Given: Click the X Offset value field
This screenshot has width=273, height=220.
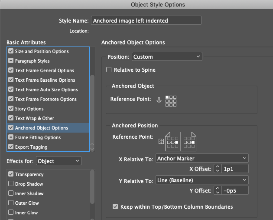Looking at the screenshot, I should click(235, 169).
